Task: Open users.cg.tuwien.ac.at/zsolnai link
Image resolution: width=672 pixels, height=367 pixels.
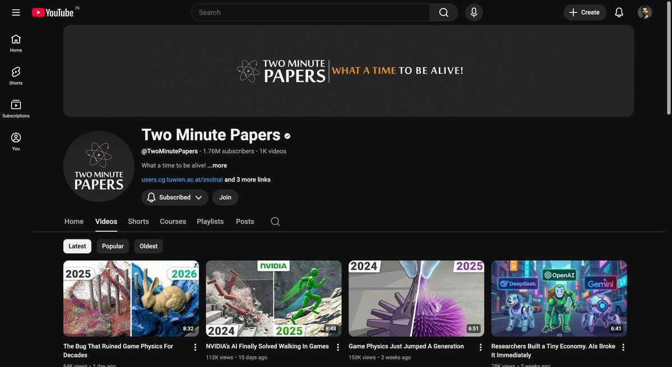Action: pyautogui.click(x=182, y=180)
